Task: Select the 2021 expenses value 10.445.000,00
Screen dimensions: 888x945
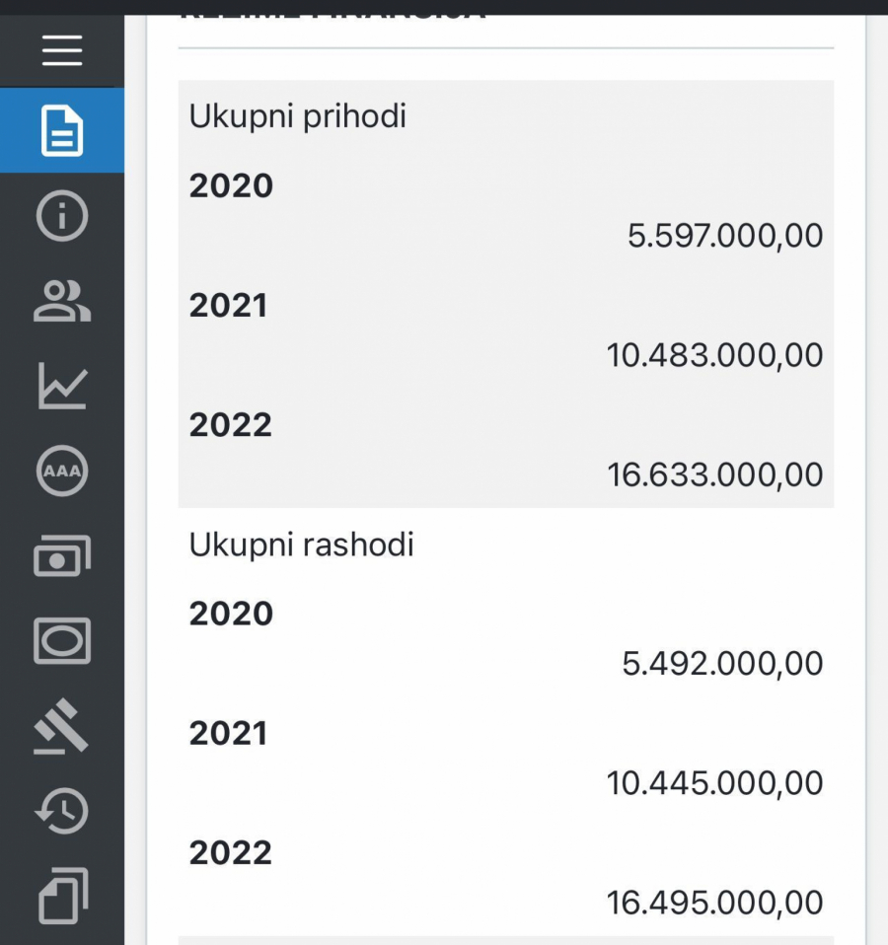Action: (714, 783)
